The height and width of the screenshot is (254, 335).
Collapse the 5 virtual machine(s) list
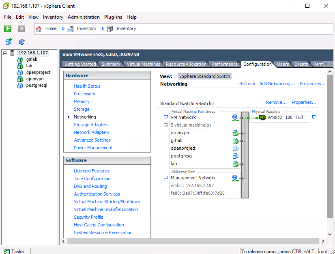click(165, 125)
